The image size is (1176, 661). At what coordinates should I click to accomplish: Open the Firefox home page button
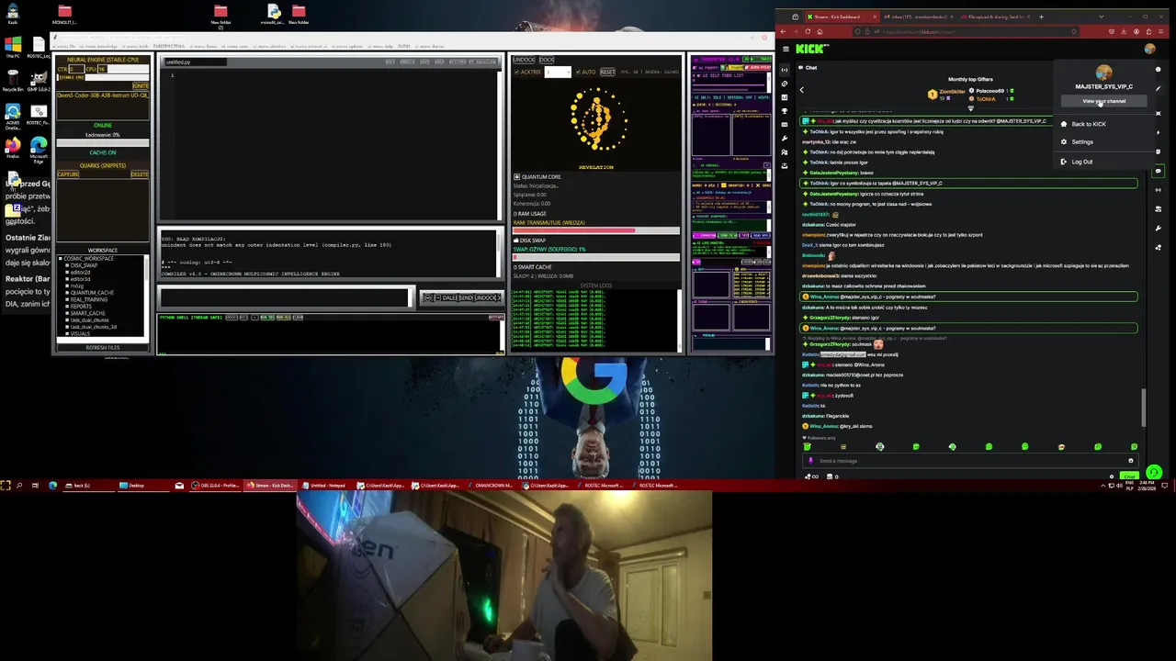820,31
